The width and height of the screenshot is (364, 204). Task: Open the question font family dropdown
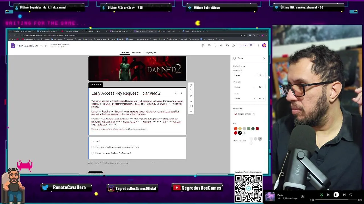(x=245, y=87)
